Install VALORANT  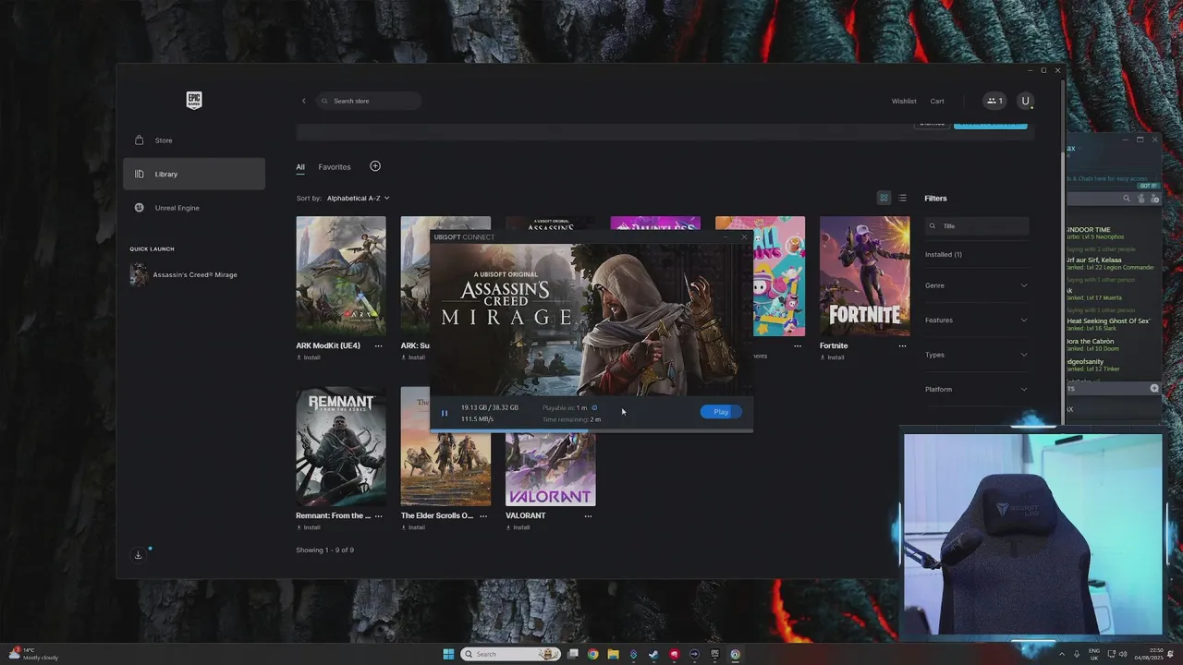click(x=518, y=527)
